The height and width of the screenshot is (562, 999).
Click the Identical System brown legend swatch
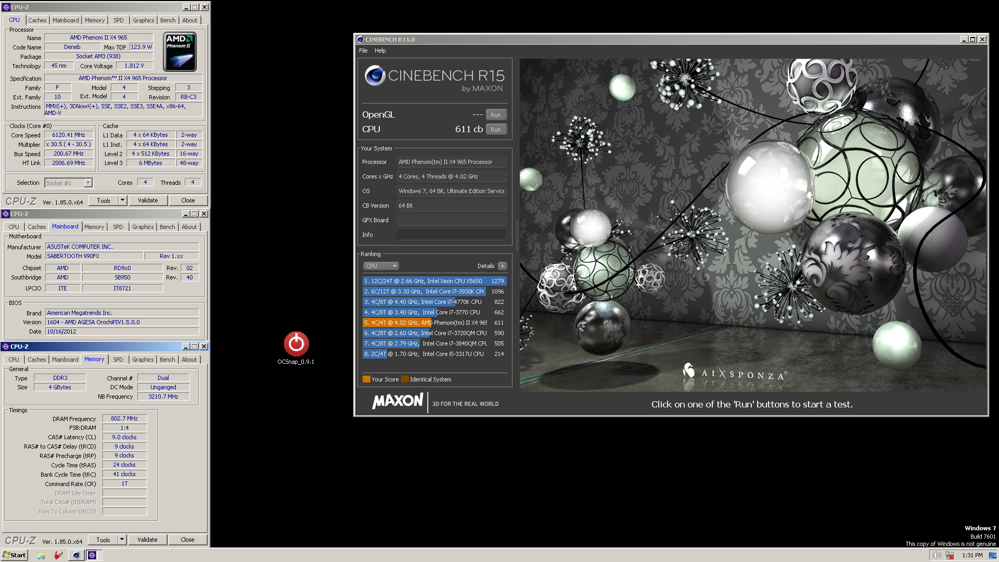(x=405, y=379)
